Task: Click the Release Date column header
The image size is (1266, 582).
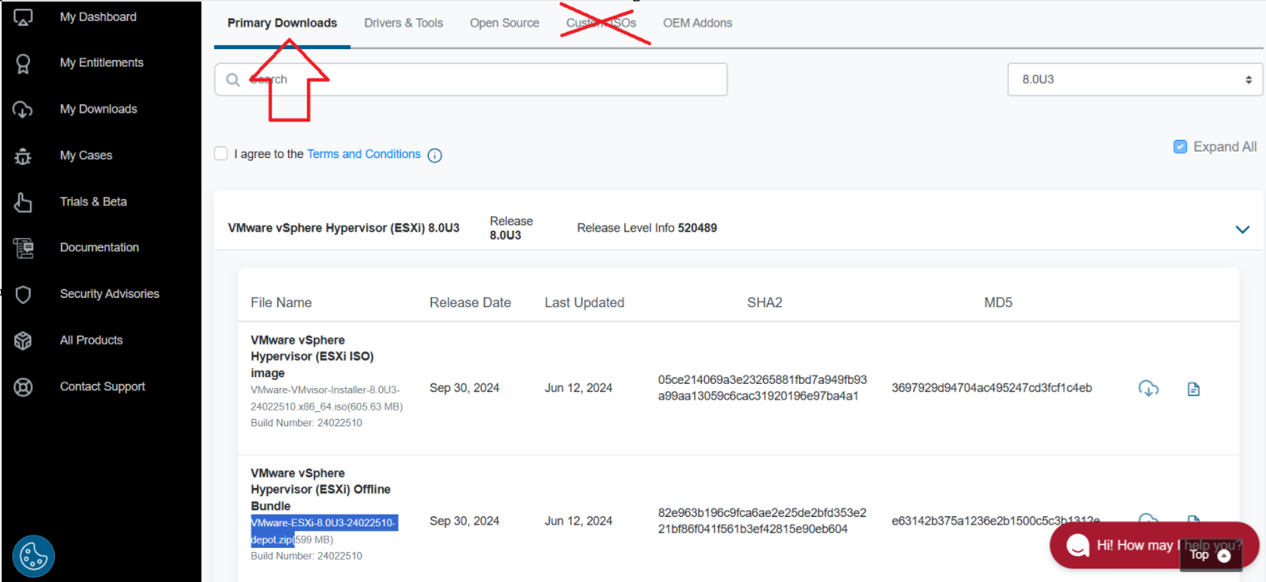Action: [470, 303]
